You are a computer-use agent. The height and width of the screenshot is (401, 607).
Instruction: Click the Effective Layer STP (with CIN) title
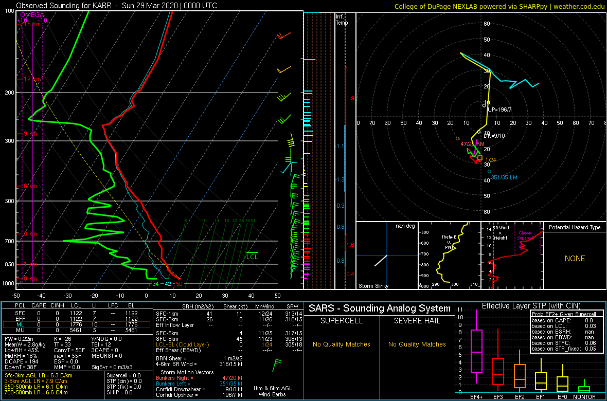pos(530,306)
